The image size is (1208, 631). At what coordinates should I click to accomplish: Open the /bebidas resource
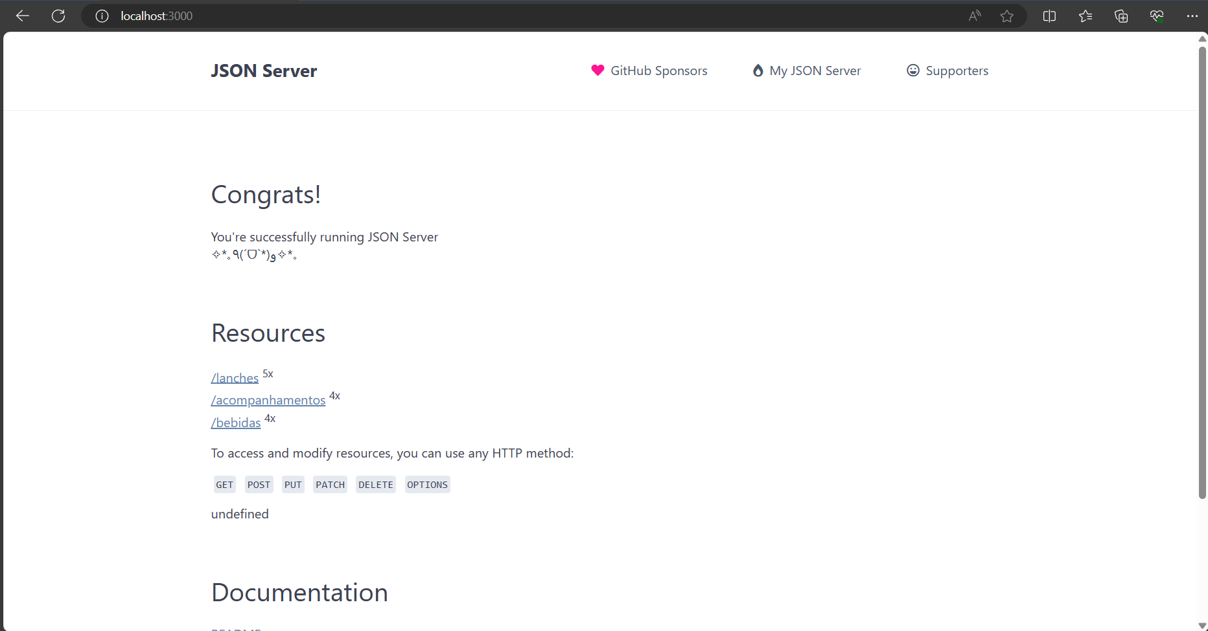236,423
